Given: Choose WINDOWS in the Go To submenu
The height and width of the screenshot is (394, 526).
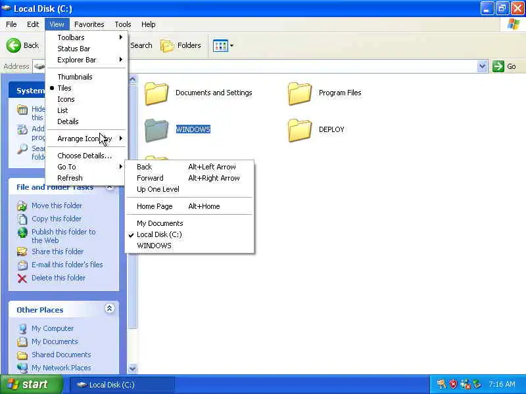Looking at the screenshot, I should [189, 246].
